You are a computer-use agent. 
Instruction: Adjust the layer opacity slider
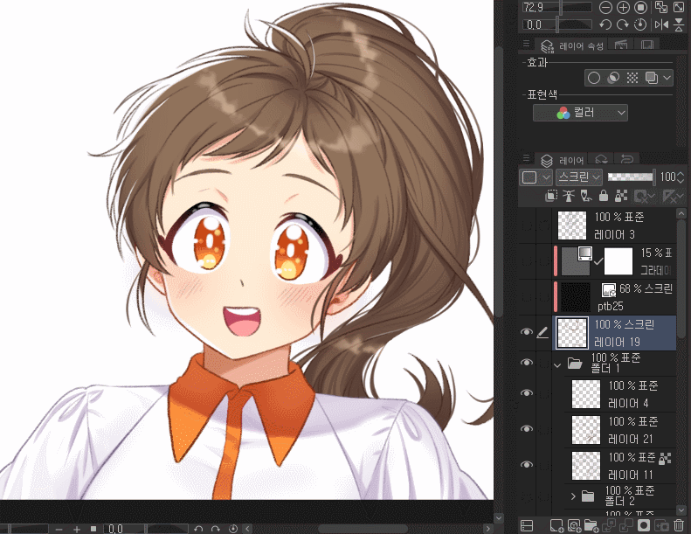tap(630, 177)
